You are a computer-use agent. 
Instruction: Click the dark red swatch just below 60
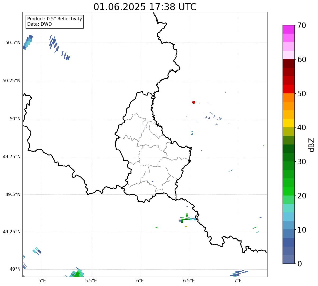click(x=288, y=63)
